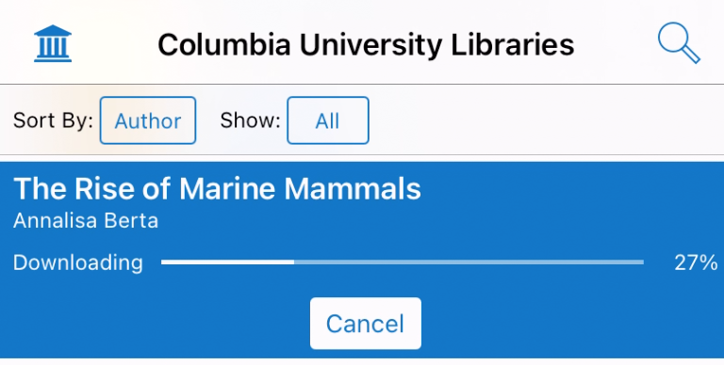Stop downloading with the white Cancel button

click(365, 323)
